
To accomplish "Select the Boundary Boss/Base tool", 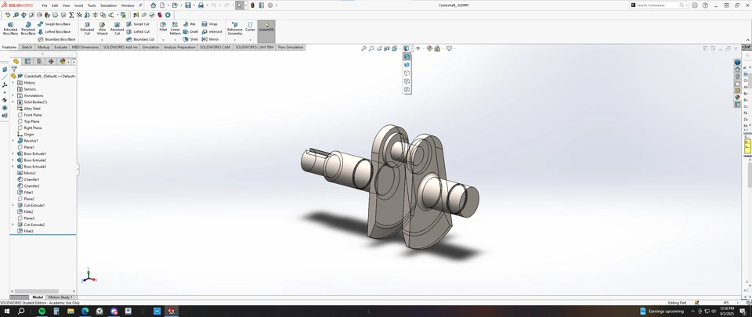I will pyautogui.click(x=56, y=39).
